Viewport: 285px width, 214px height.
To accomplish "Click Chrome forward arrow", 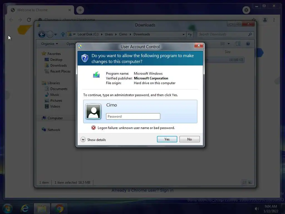I will click(20, 20).
